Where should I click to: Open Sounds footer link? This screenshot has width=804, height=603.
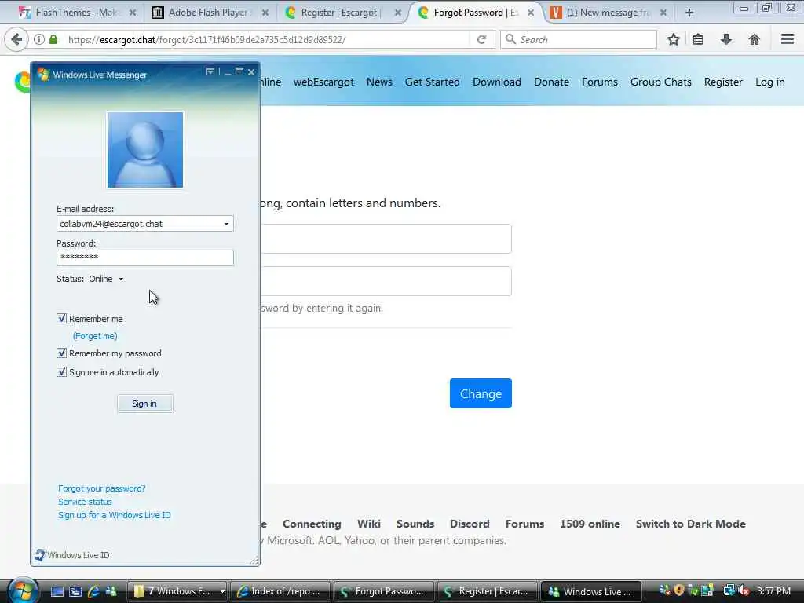(x=415, y=524)
